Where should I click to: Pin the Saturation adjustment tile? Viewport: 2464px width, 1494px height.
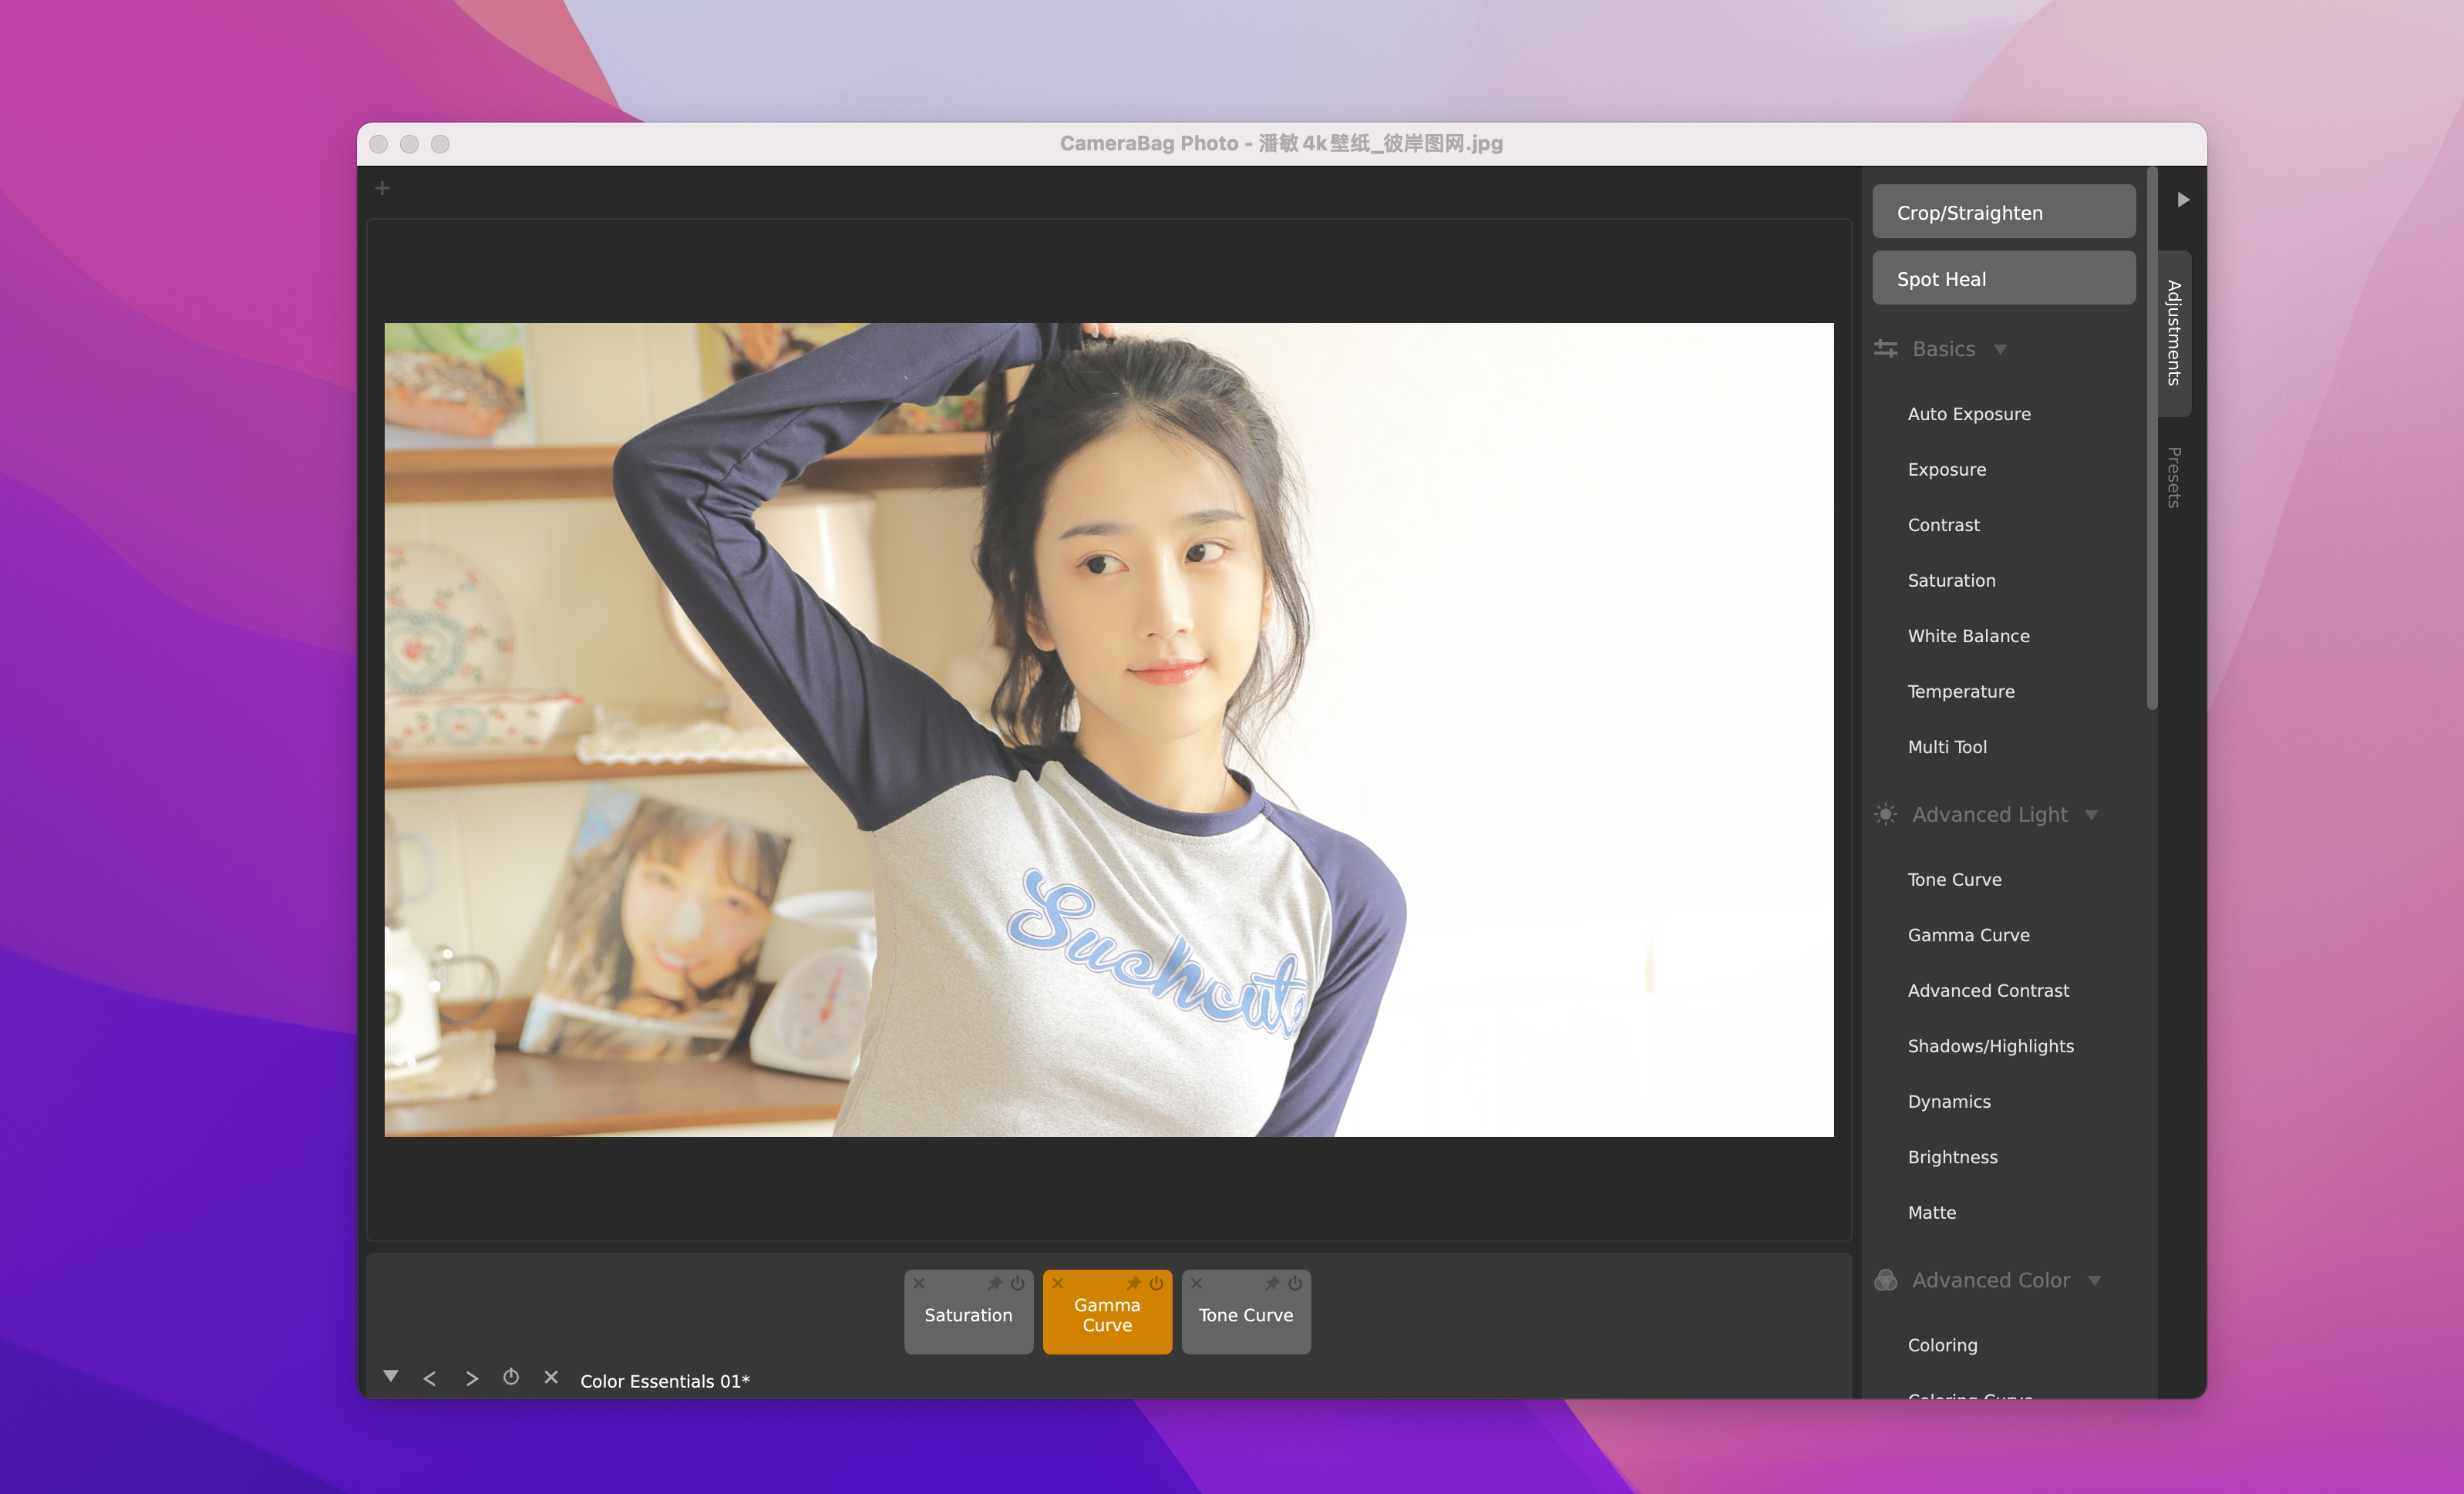[x=994, y=1283]
